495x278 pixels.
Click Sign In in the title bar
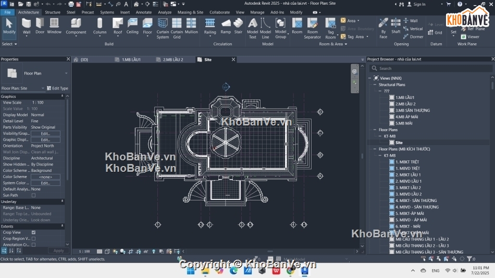click(x=416, y=4)
